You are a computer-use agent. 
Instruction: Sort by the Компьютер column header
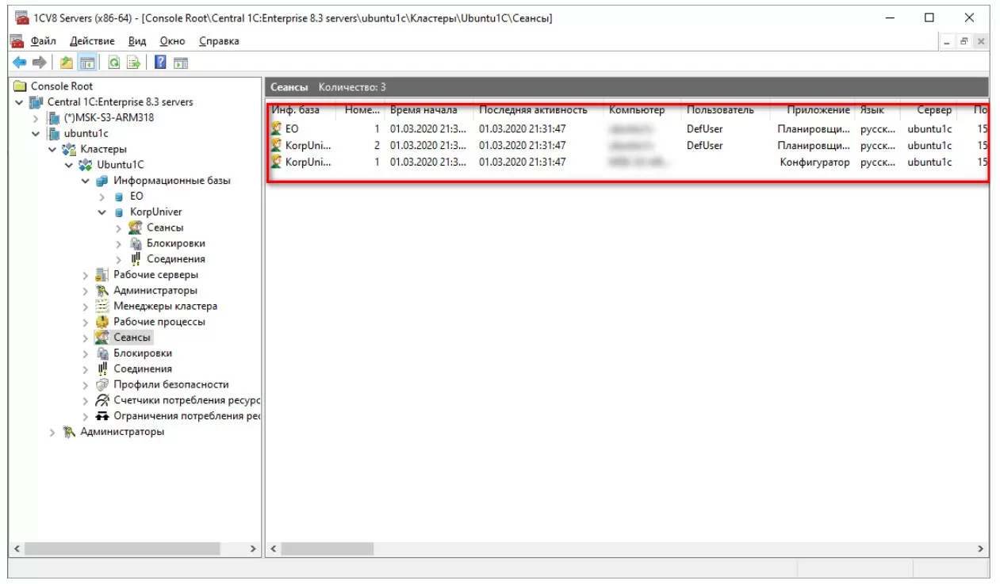(642, 110)
